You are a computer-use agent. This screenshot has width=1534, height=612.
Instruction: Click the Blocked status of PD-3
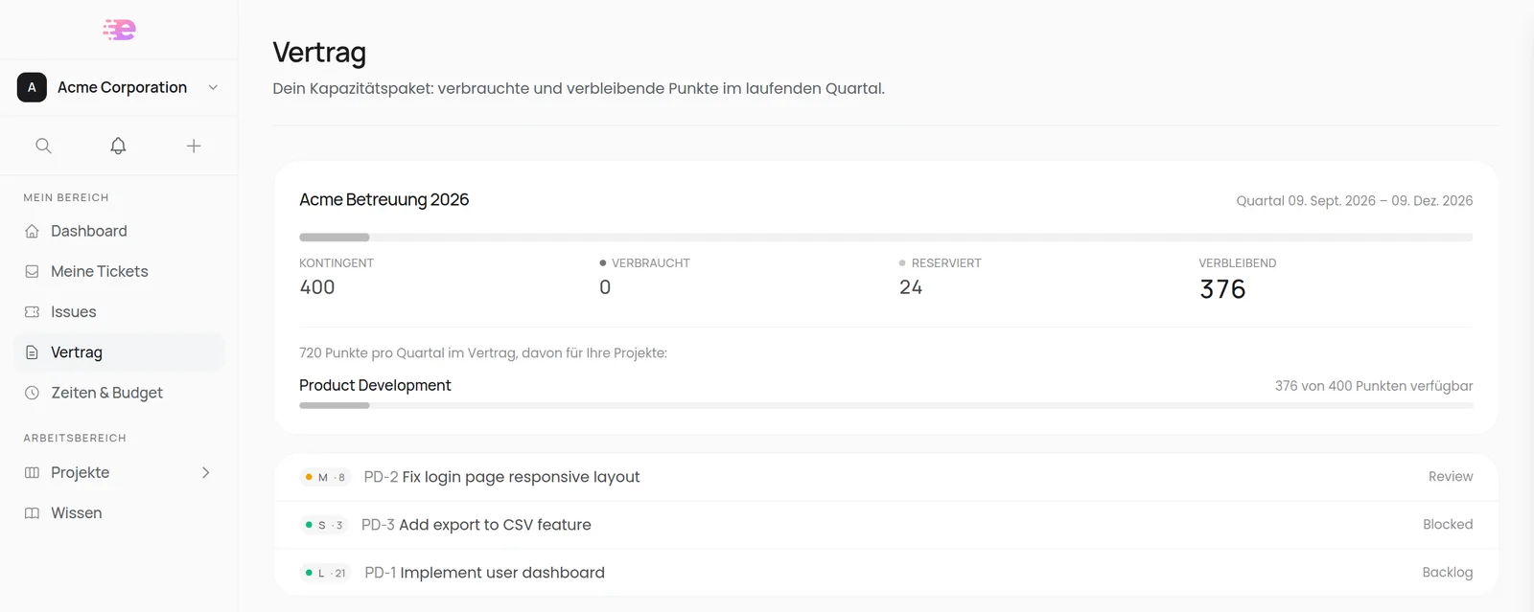tap(1448, 525)
